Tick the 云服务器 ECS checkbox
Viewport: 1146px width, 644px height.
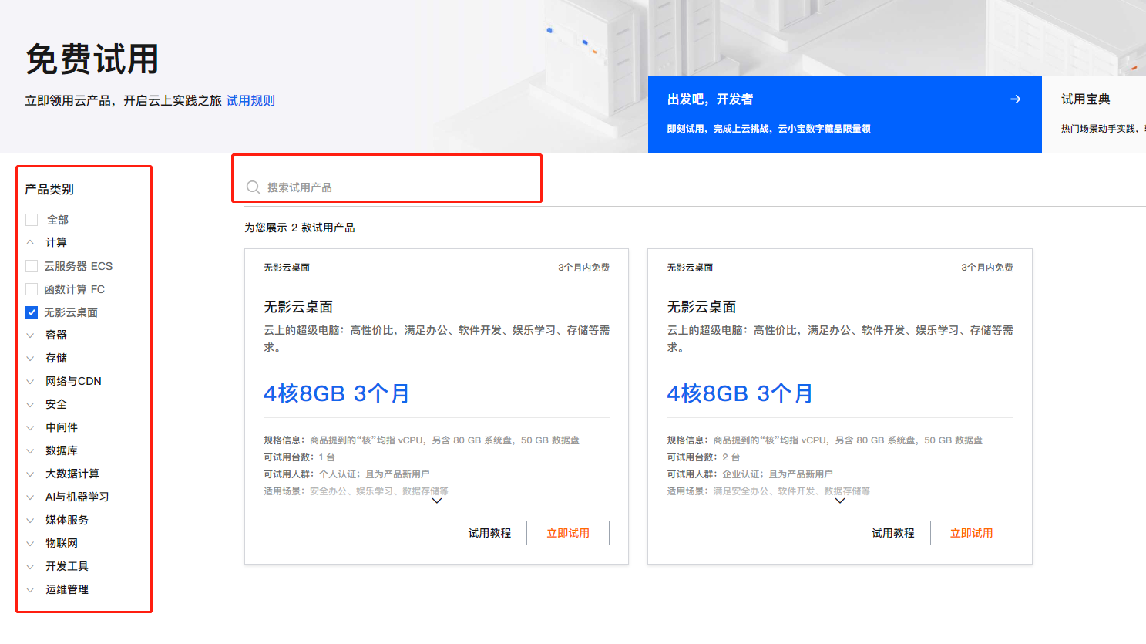click(x=32, y=266)
